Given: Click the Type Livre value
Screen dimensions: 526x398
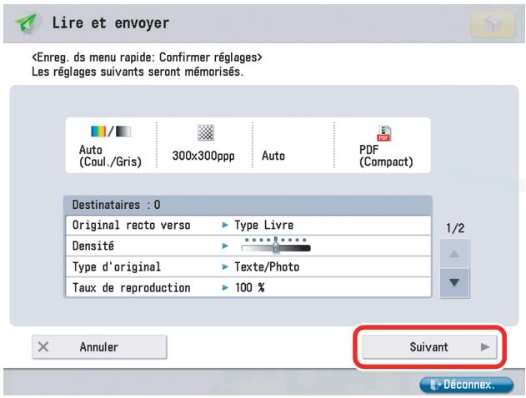Looking at the screenshot, I should tap(263, 225).
